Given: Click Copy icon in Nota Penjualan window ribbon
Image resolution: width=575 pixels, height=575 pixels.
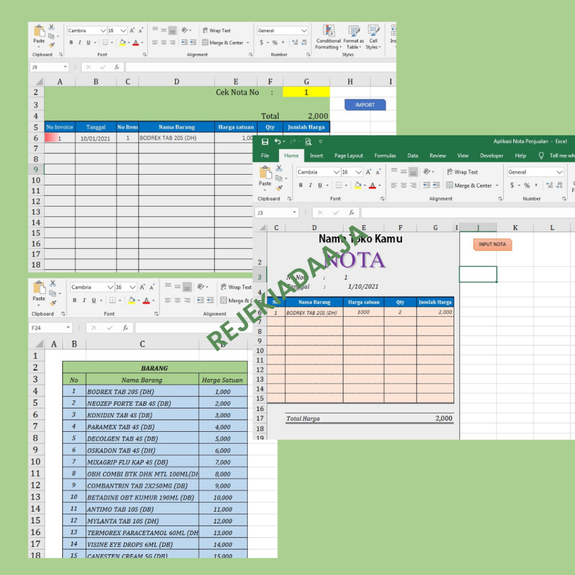Looking at the screenshot, I should pos(279,178).
